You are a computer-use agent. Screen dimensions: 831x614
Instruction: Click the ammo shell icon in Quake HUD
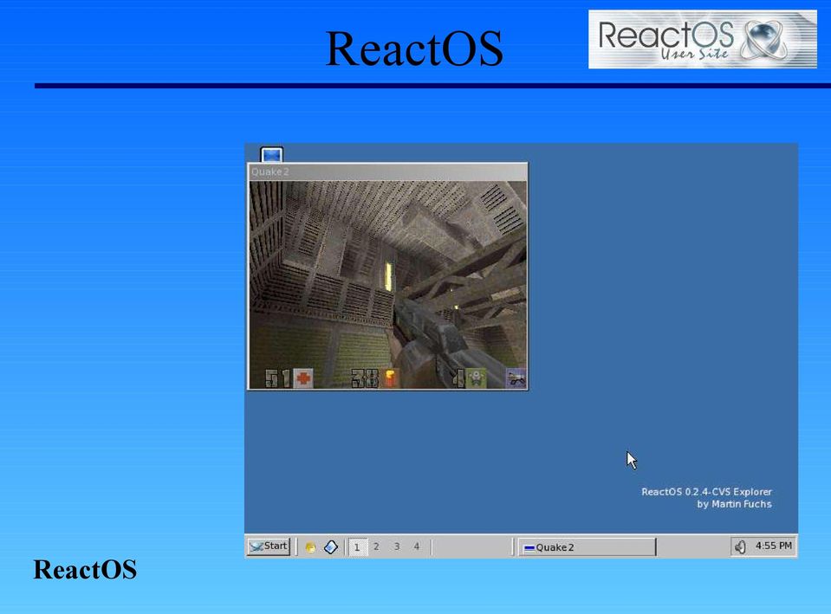pyautogui.click(x=390, y=378)
